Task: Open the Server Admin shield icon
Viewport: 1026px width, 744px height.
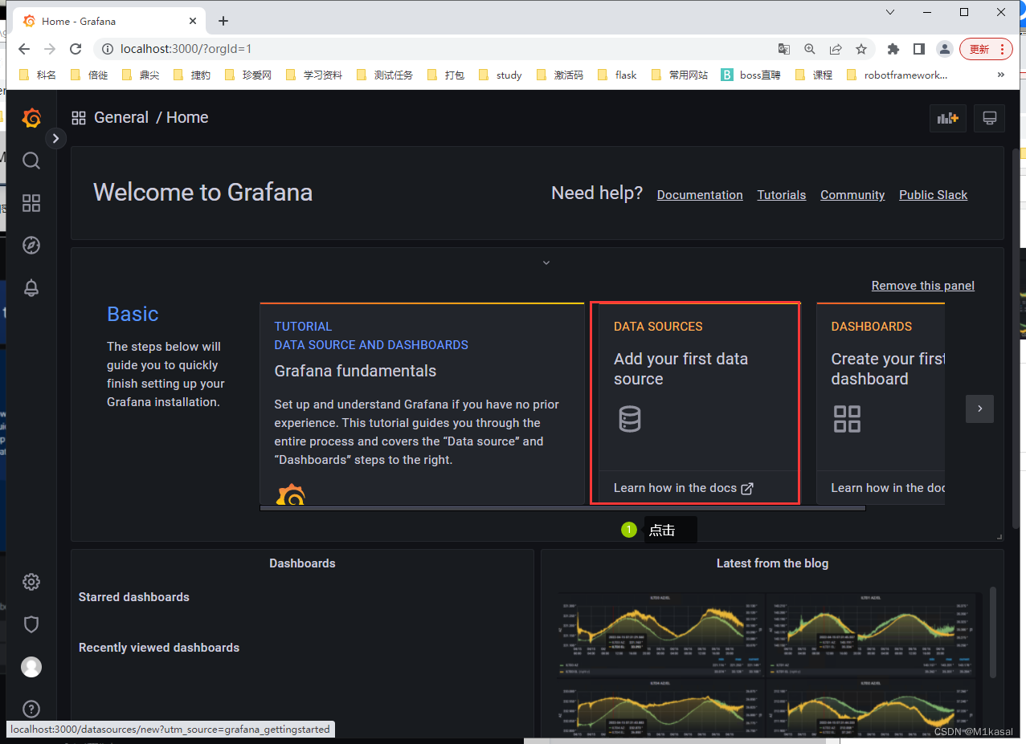Action: point(31,624)
